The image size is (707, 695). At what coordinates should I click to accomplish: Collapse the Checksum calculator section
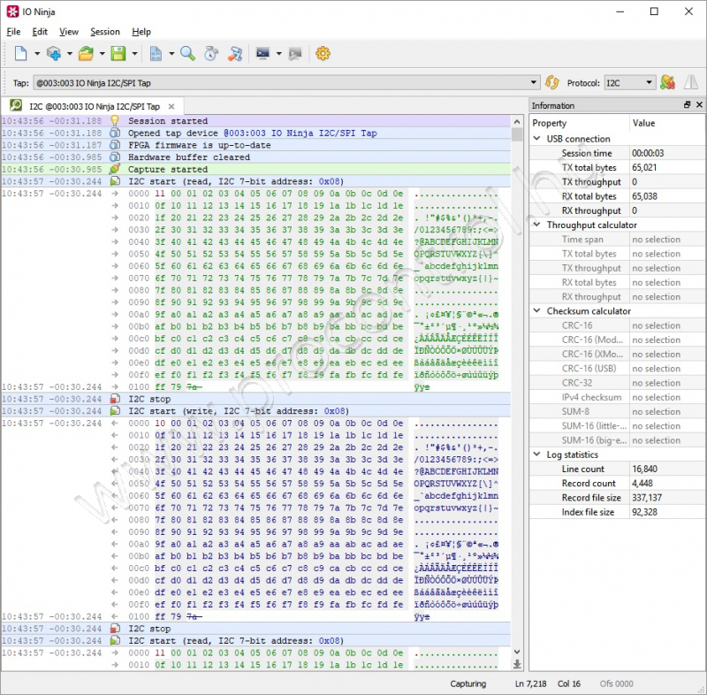pos(537,310)
